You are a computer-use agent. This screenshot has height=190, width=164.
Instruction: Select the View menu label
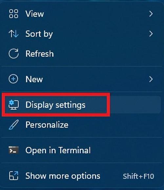(x=34, y=14)
